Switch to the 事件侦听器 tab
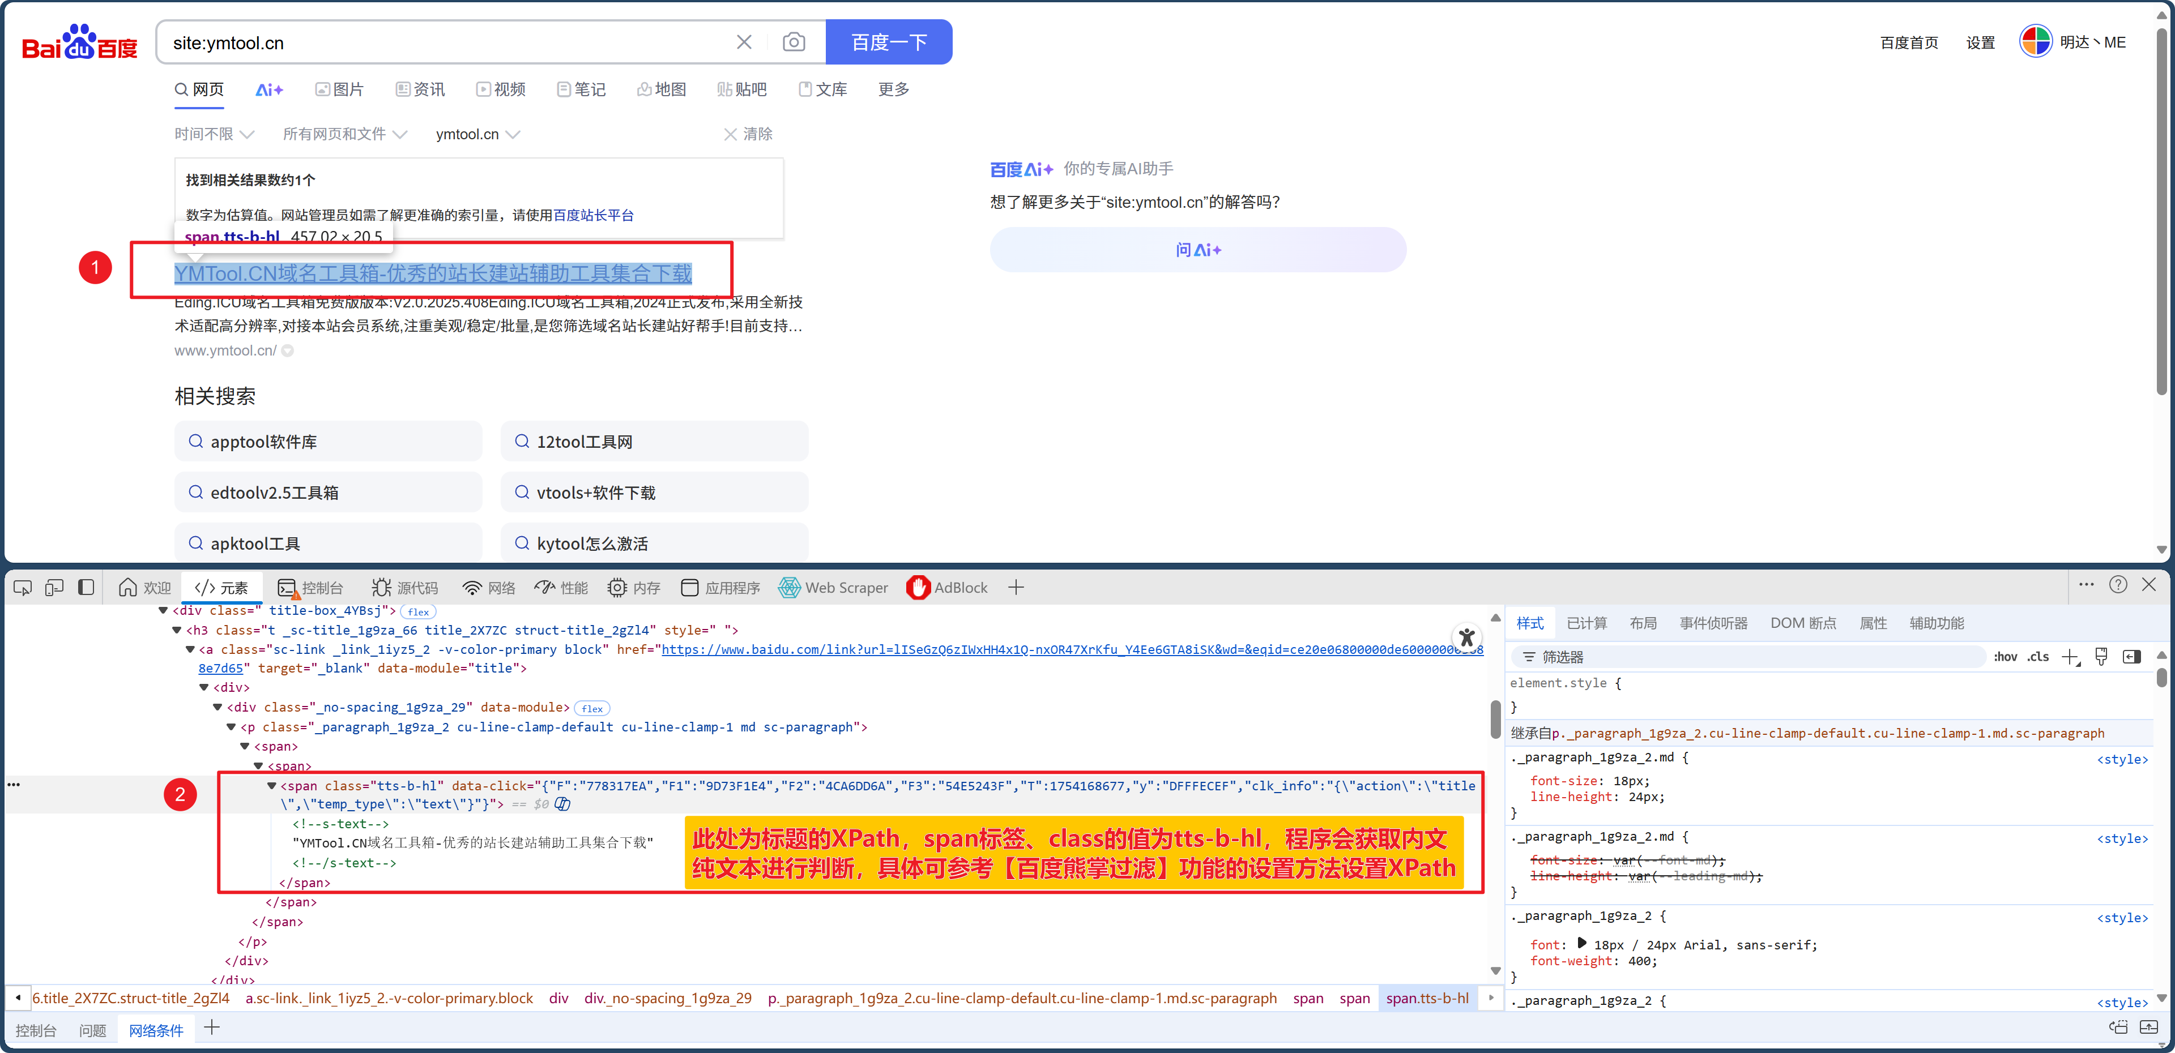This screenshot has width=2175, height=1053. pos(1713,623)
